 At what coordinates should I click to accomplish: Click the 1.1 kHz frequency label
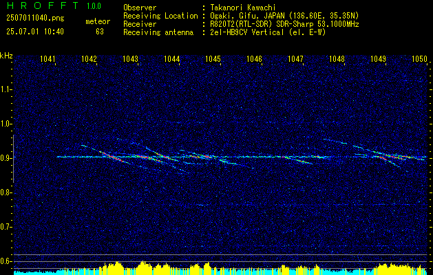[x=6, y=89]
